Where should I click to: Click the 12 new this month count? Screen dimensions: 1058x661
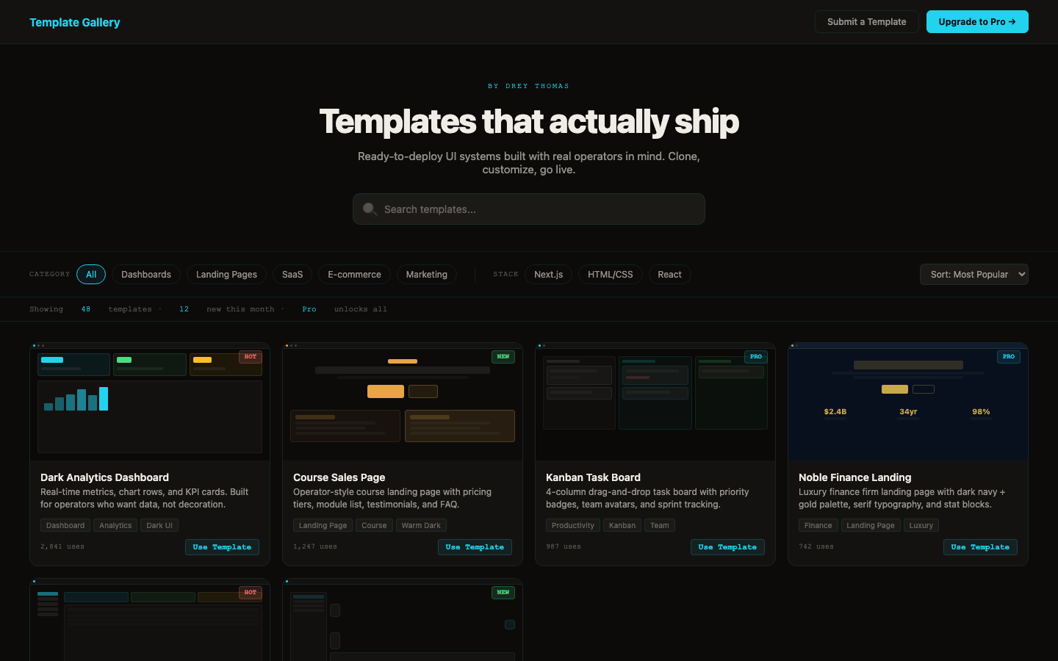coord(184,309)
